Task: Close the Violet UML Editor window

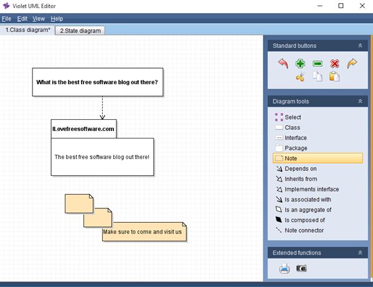Action: pyautogui.click(x=362, y=6)
